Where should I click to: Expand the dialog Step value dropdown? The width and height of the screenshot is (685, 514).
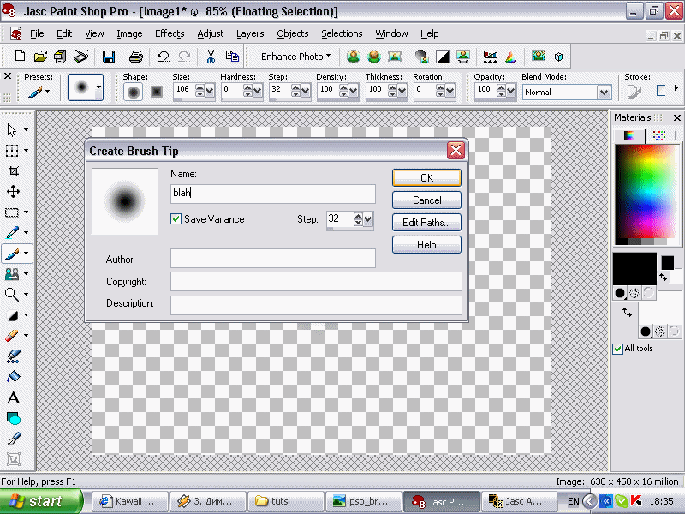368,219
